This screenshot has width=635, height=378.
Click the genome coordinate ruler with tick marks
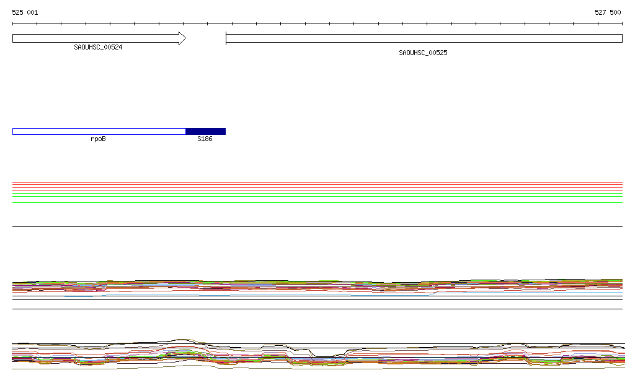[317, 24]
